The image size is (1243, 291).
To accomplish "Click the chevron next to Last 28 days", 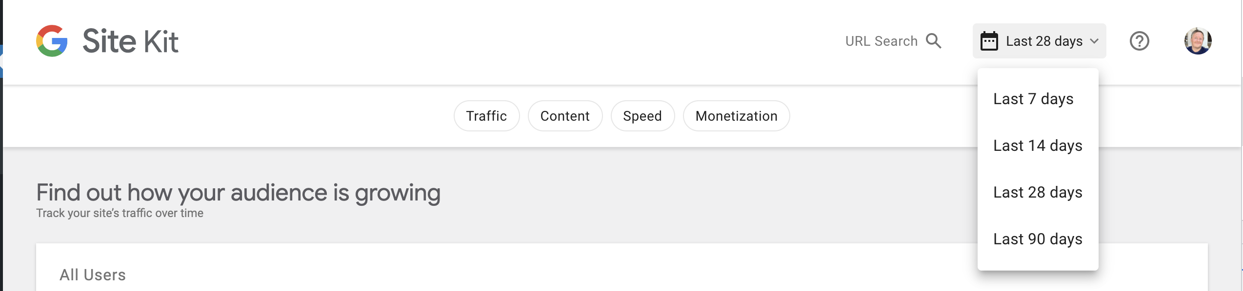I will click(1094, 41).
